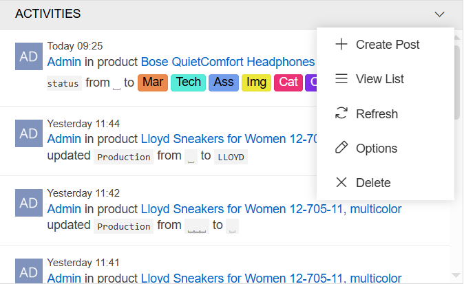Select Create Post from the menu
Screen dimensions: 464x284
pyautogui.click(x=388, y=45)
